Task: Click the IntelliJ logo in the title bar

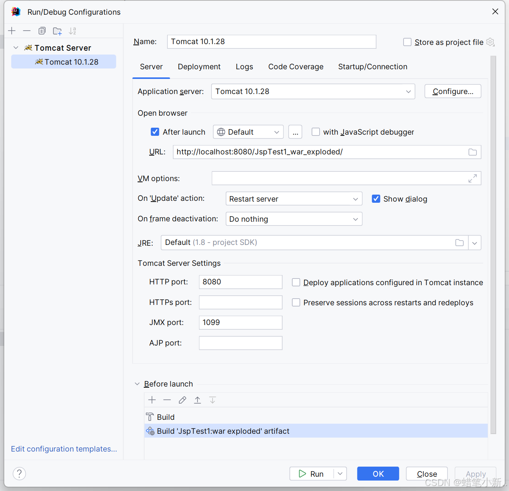Action: tap(16, 12)
